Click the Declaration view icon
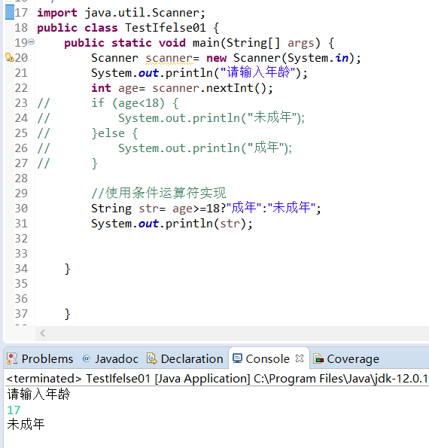The image size is (429, 448). click(x=152, y=358)
